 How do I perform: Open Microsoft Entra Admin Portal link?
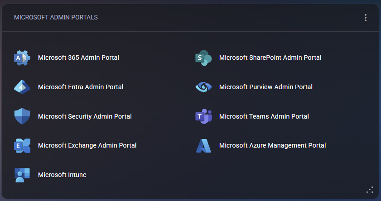pos(81,87)
